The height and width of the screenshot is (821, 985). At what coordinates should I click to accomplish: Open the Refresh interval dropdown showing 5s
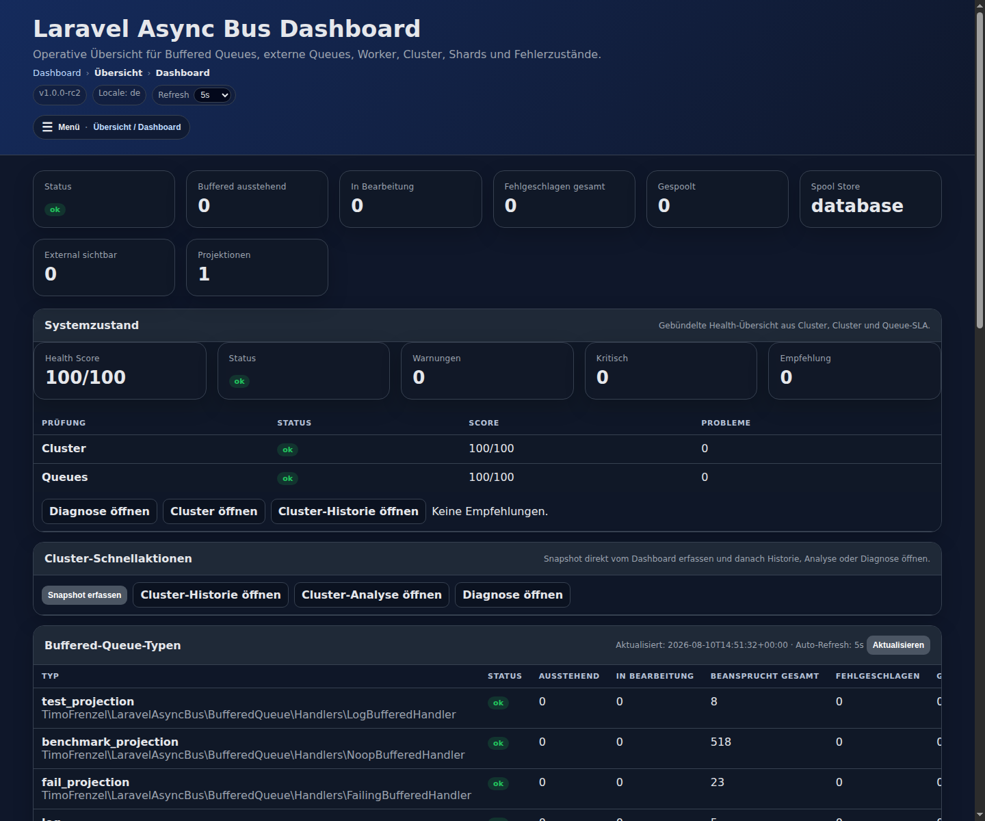(x=213, y=95)
